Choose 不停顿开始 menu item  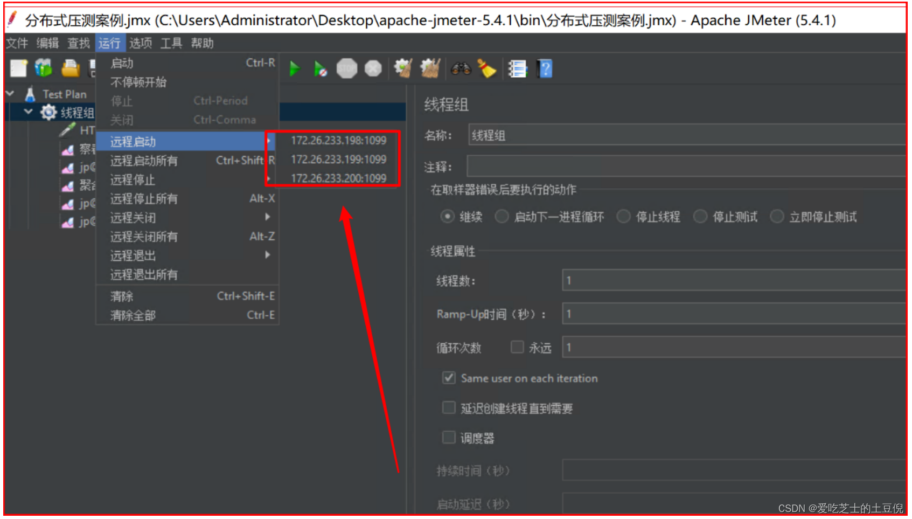tap(187, 82)
